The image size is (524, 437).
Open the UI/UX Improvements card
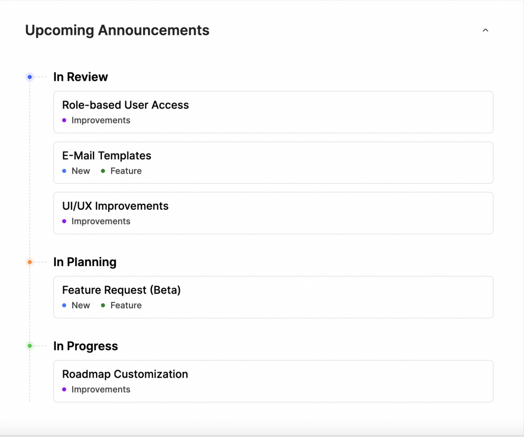point(273,213)
